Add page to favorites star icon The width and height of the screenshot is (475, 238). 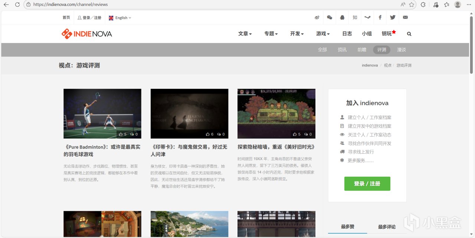click(x=412, y=4)
